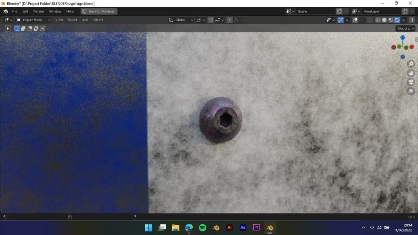Open Adobe Illustrator from taskbar

click(x=229, y=228)
